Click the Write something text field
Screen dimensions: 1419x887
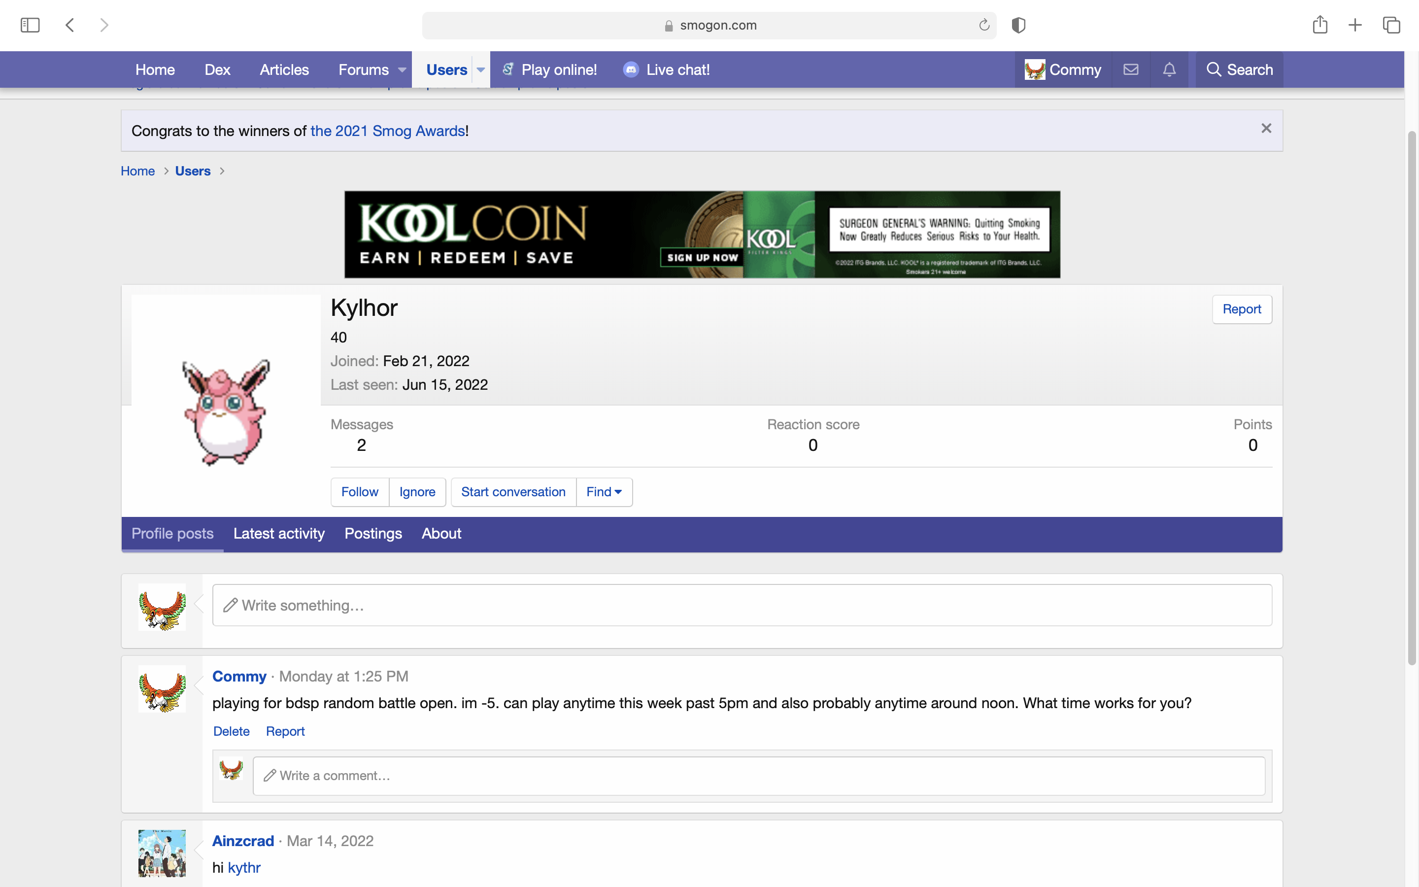742,605
